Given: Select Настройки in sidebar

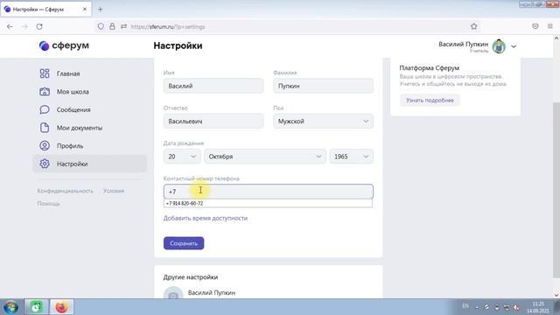Looking at the screenshot, I should 89,164.
